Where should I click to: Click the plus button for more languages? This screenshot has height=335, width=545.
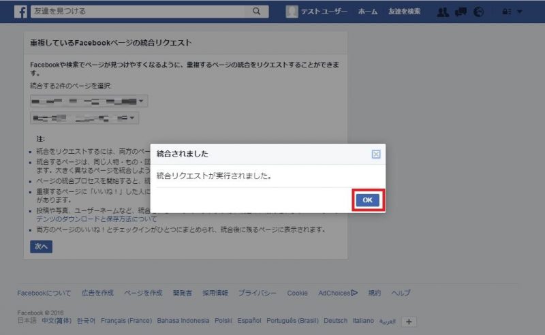click(x=409, y=321)
